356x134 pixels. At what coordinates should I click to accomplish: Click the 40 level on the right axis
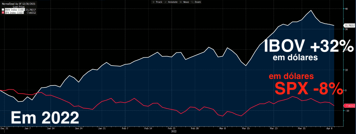[x=346, y=9]
